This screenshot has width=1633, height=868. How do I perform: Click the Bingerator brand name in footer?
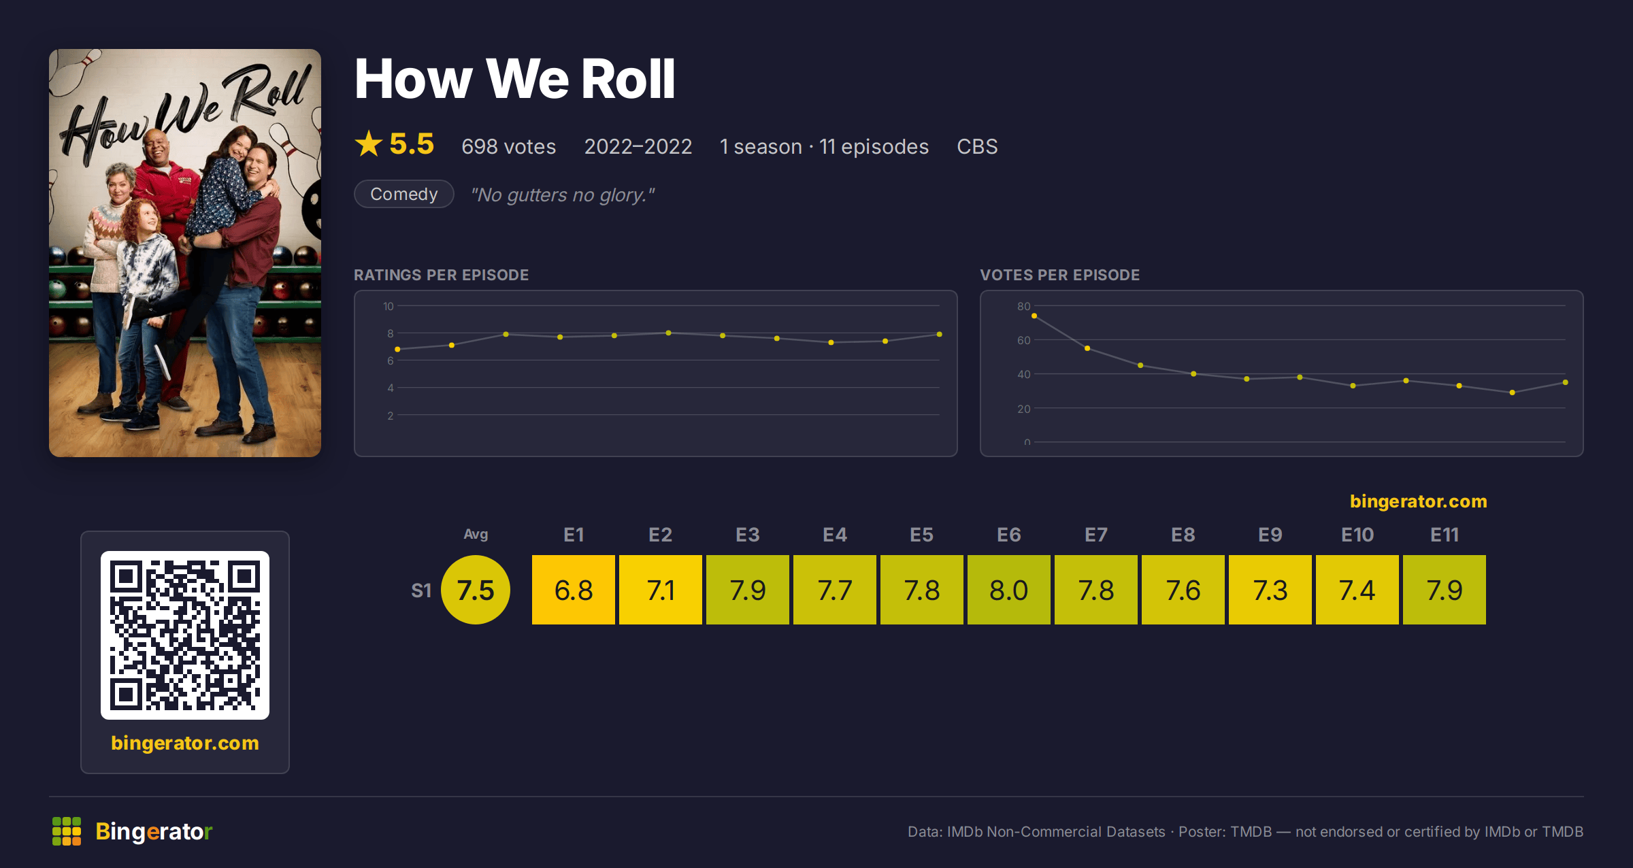(154, 831)
